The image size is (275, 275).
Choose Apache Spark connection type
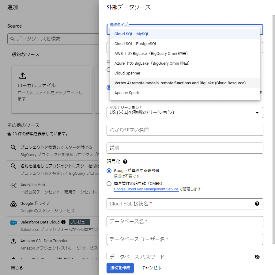(x=185, y=93)
